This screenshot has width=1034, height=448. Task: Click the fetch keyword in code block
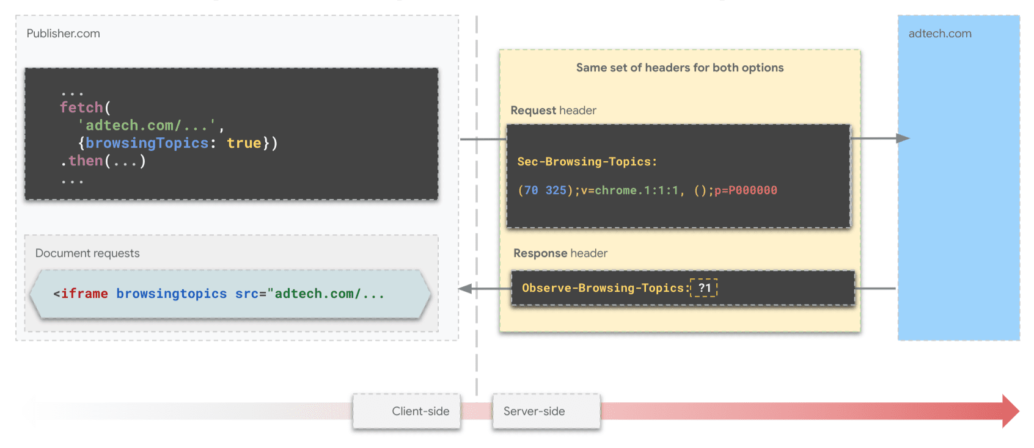pos(81,107)
